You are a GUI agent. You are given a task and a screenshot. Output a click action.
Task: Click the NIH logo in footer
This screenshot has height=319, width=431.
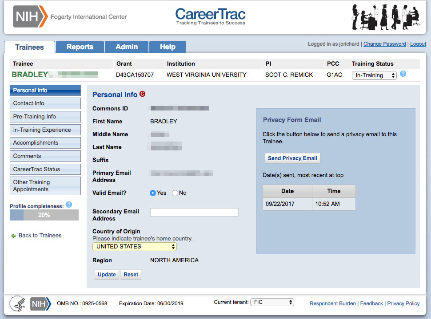click(40, 304)
